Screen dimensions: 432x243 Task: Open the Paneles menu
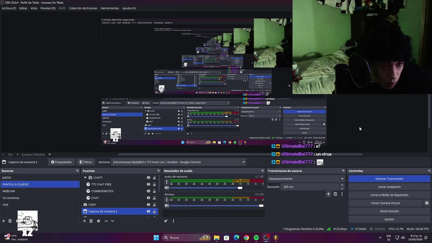click(48, 8)
